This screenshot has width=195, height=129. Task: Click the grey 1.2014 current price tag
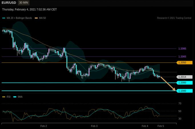click(184, 77)
